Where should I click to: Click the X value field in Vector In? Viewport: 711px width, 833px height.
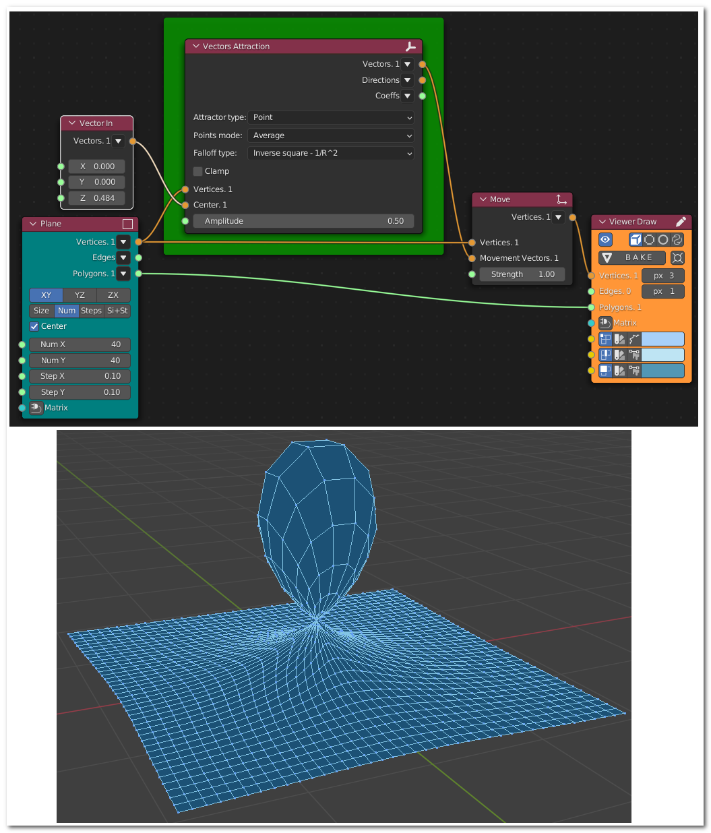(97, 166)
